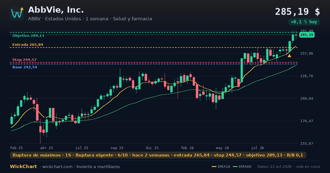Click the large price 285,19 $
Viewport: 330px width, 173px height.
[297, 12]
